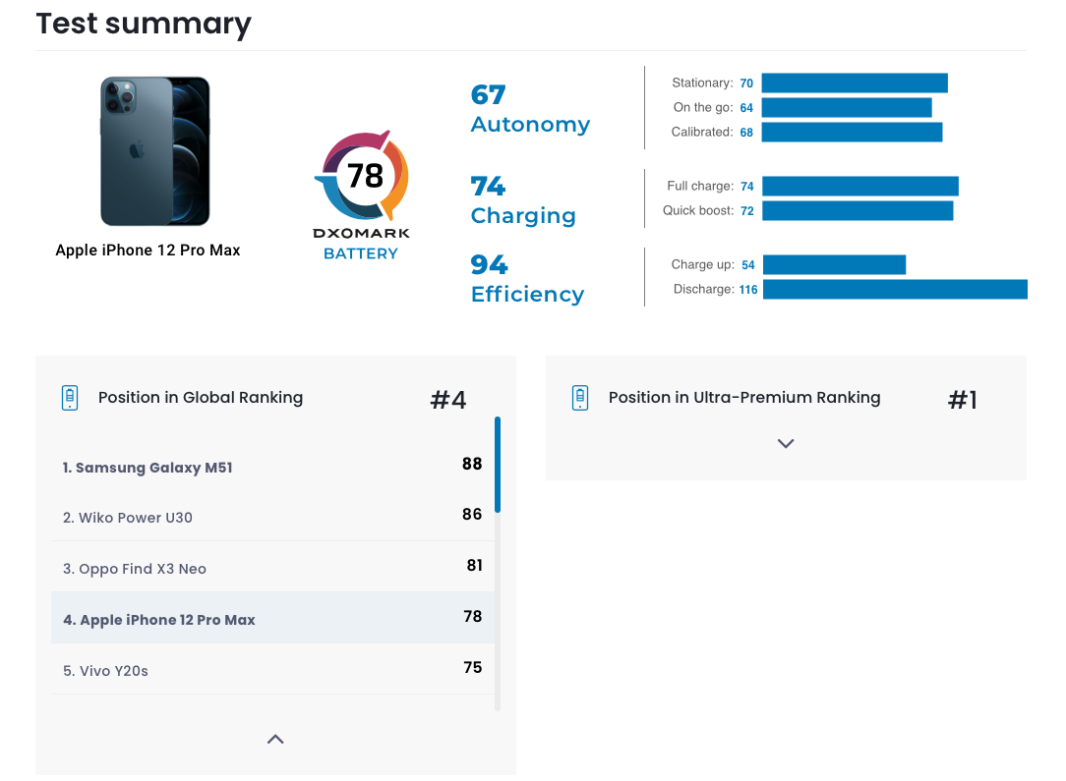Click the Calibrated: 68 label
Viewport: 1066px width, 781px height.
[713, 132]
